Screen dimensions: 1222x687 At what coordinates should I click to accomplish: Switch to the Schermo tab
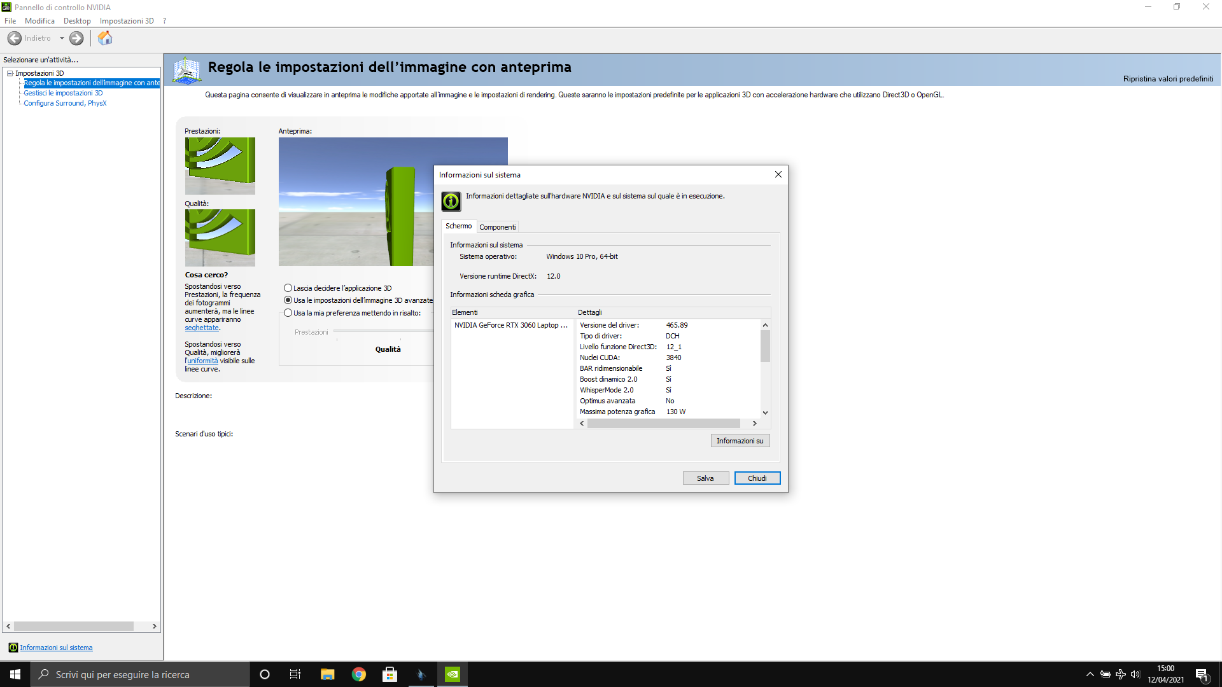458,226
